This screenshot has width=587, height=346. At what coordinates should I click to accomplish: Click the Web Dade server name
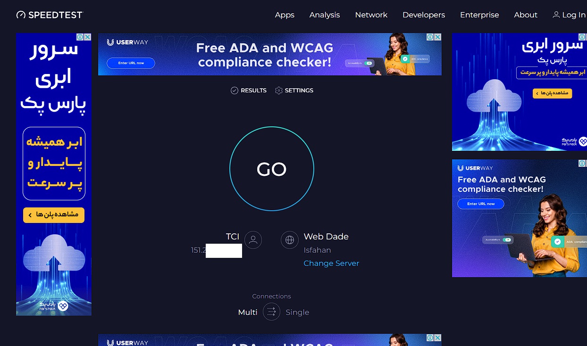coord(326,236)
